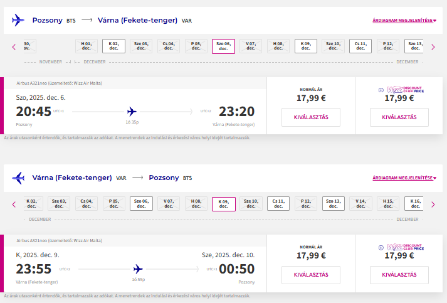The height and width of the screenshot is (303, 447).
Task: Expand return flight Árdiagram megjelenítése
Action: 404,178
